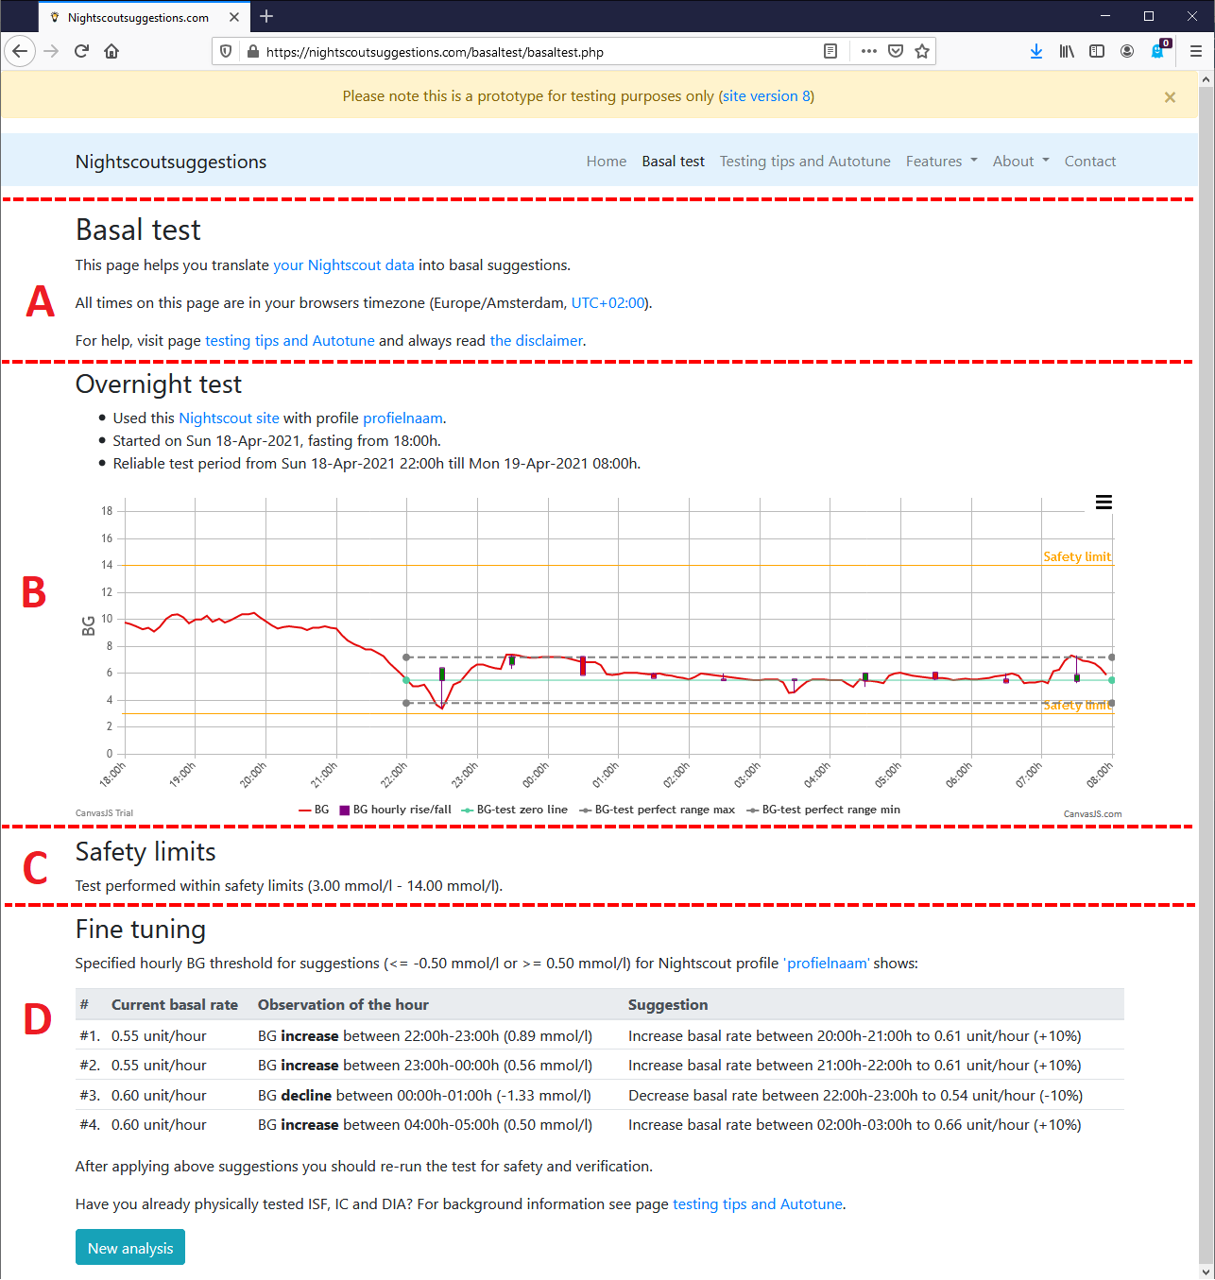The width and height of the screenshot is (1215, 1280).
Task: Click the ghost extension icon with badge
Action: coord(1159,50)
